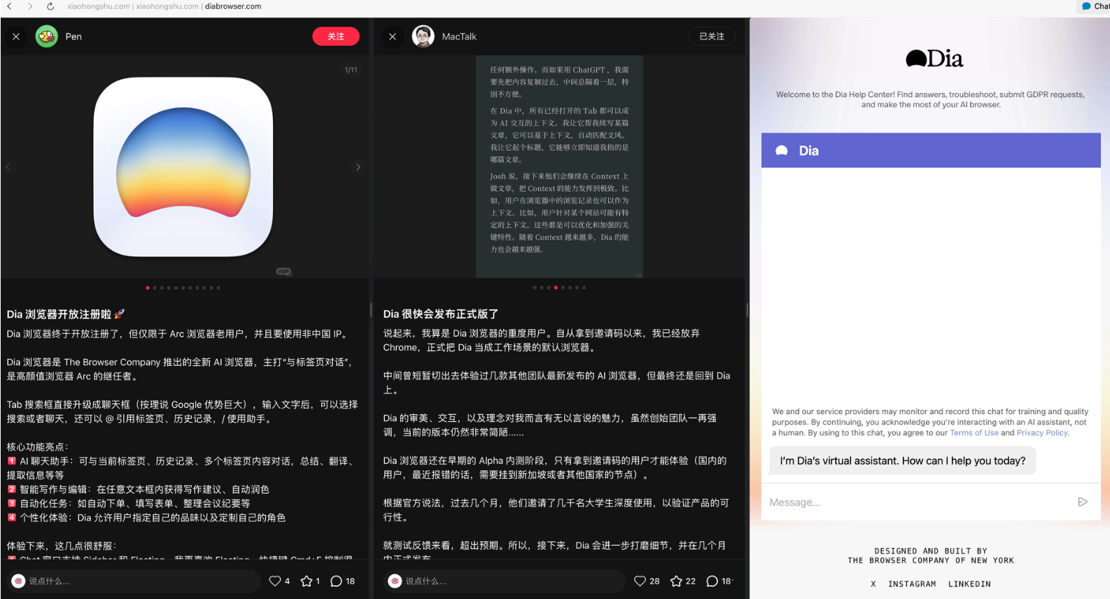The width and height of the screenshot is (1110, 599).
Task: Follow Pen with the red 关注 button
Action: [336, 36]
